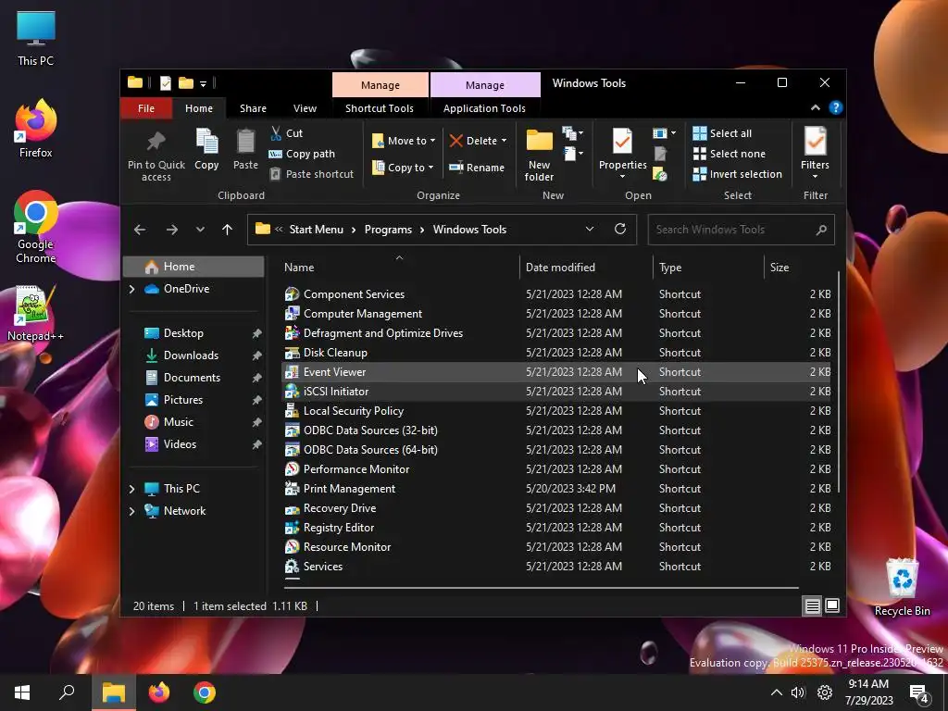Switch to the View ribbon tab

point(305,108)
